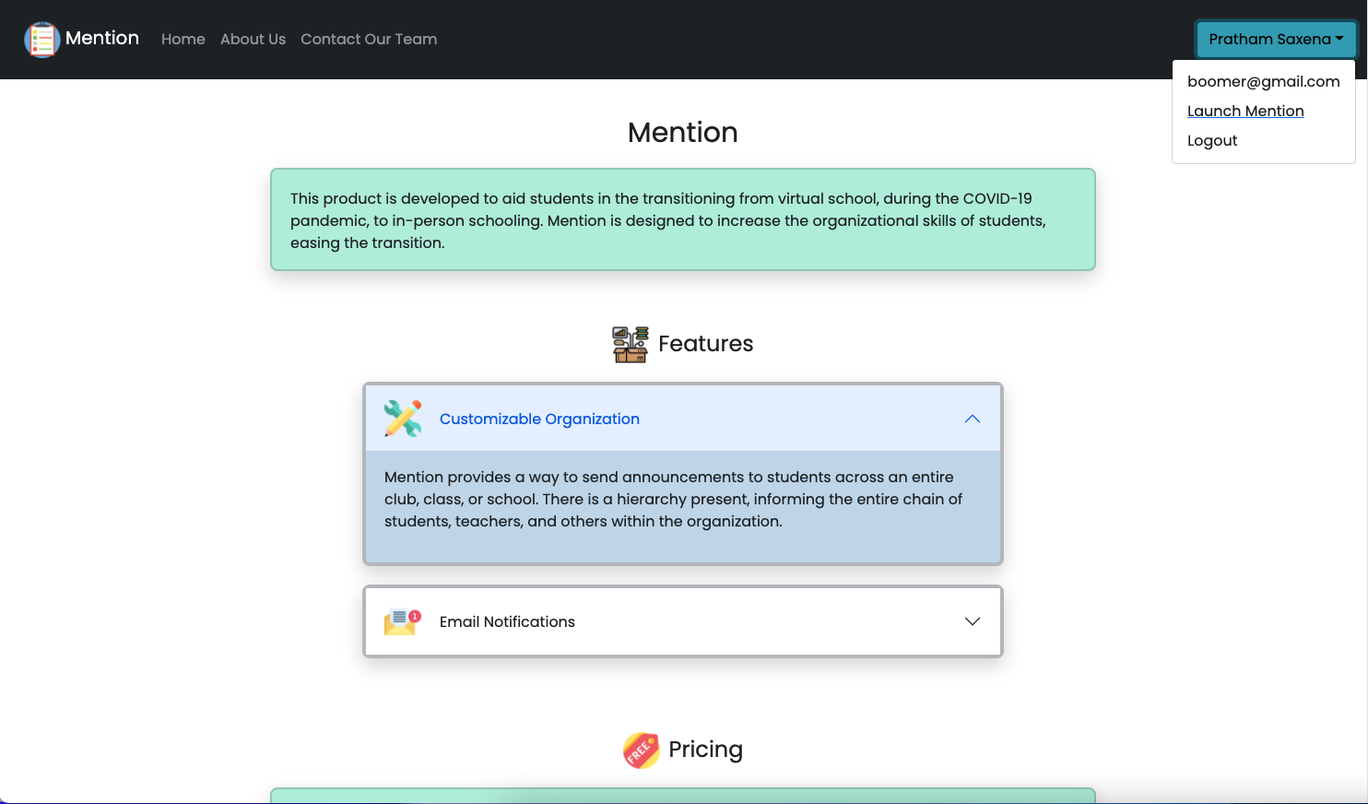Click the Pricing section heading

click(x=705, y=750)
